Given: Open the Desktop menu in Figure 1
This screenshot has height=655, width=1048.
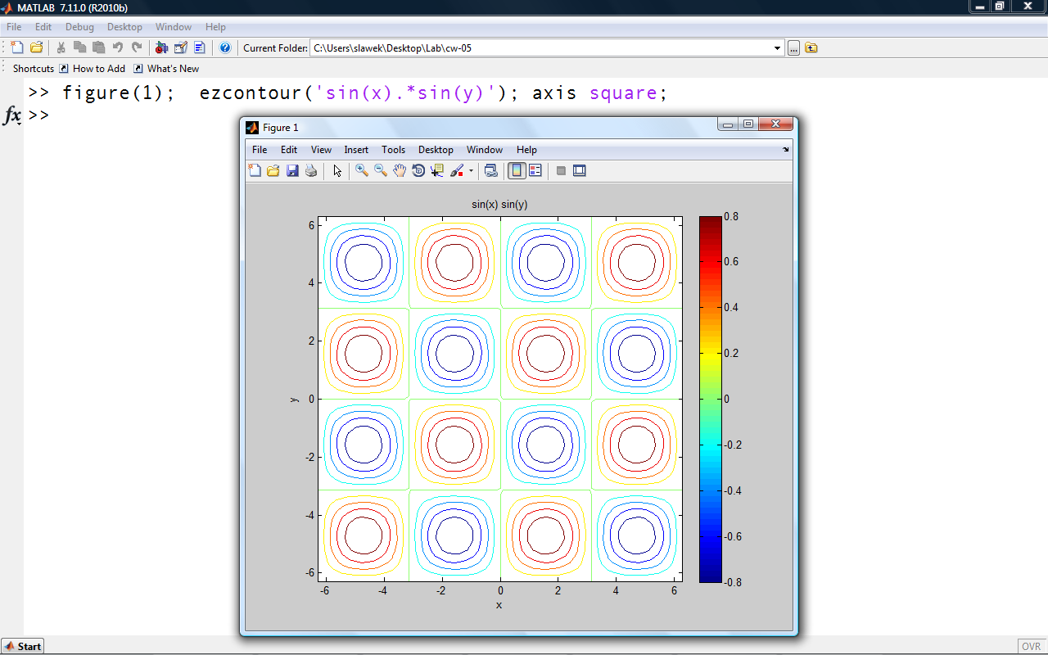Looking at the screenshot, I should coord(436,150).
